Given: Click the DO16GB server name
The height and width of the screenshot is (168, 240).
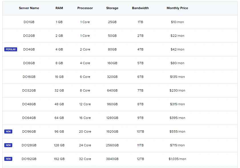Looking at the screenshot, I should 29,77.
